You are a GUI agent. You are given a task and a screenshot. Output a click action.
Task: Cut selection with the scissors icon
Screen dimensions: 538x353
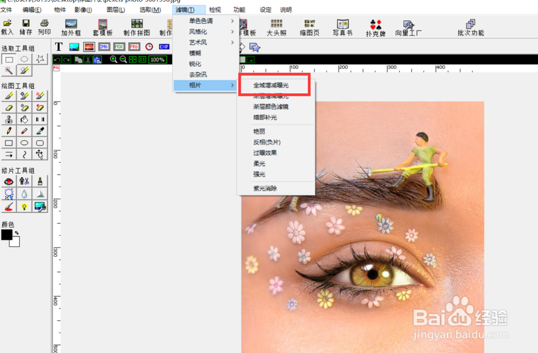pyautogui.click(x=88, y=60)
